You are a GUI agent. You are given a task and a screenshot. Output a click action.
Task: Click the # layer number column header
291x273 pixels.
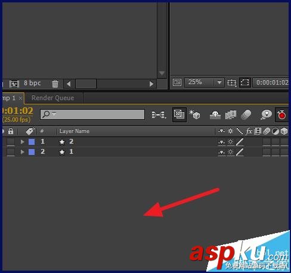coord(42,131)
